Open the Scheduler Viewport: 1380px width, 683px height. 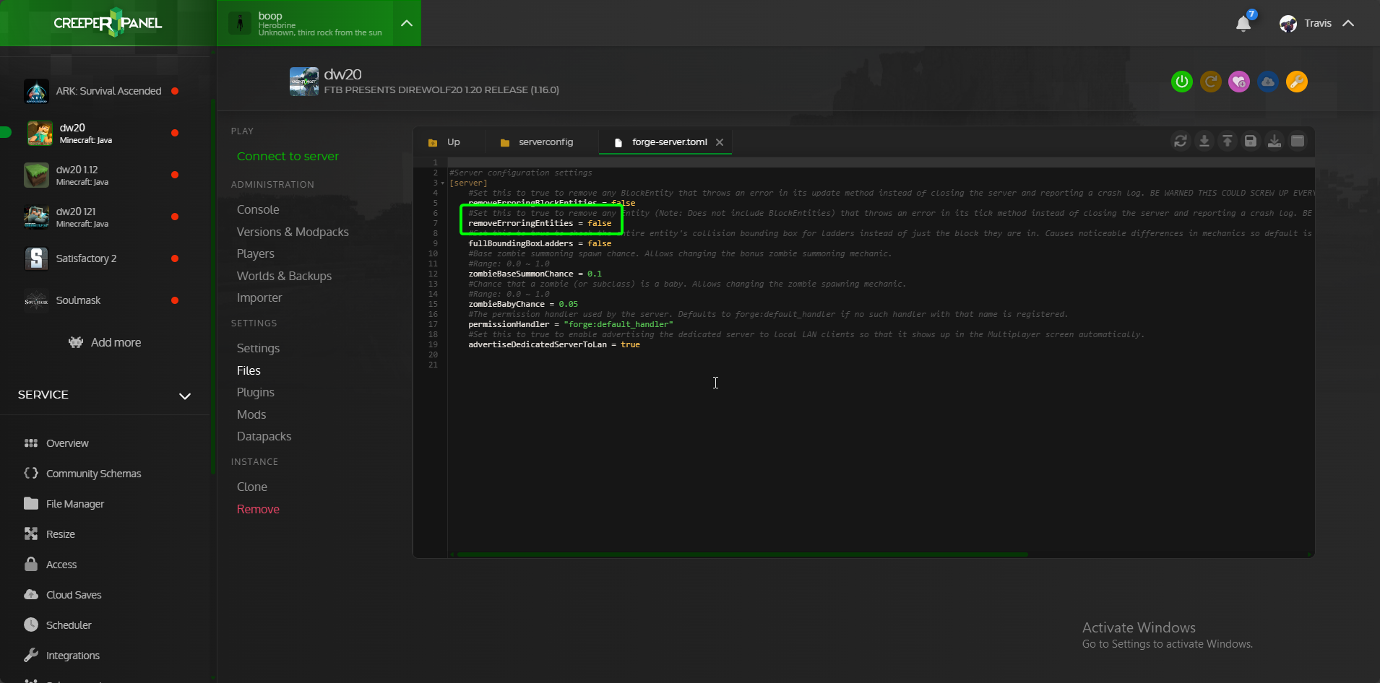pyautogui.click(x=69, y=625)
